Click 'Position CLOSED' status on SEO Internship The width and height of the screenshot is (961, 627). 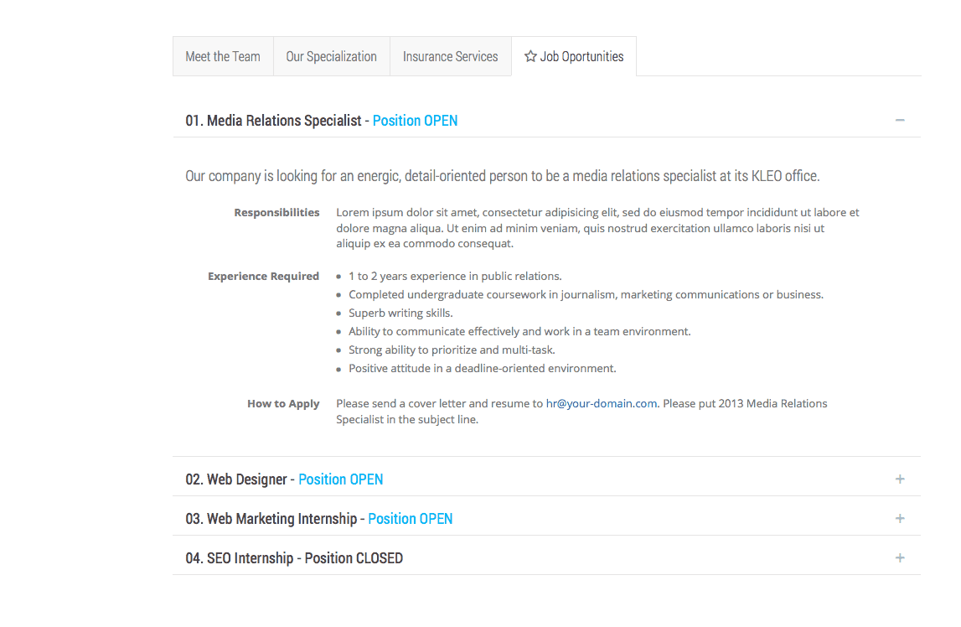[354, 558]
